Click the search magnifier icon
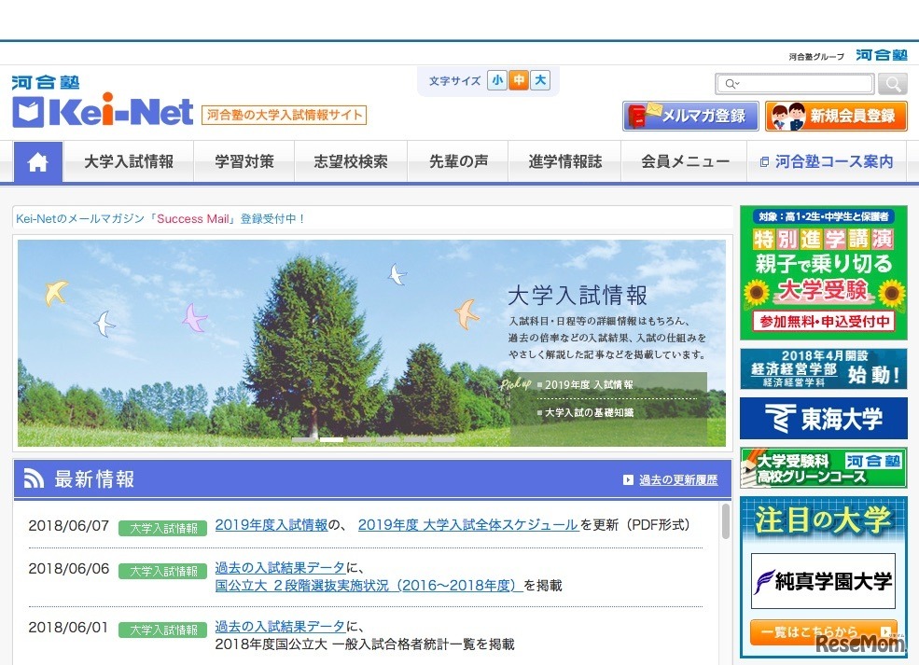The image size is (919, 665). (894, 84)
